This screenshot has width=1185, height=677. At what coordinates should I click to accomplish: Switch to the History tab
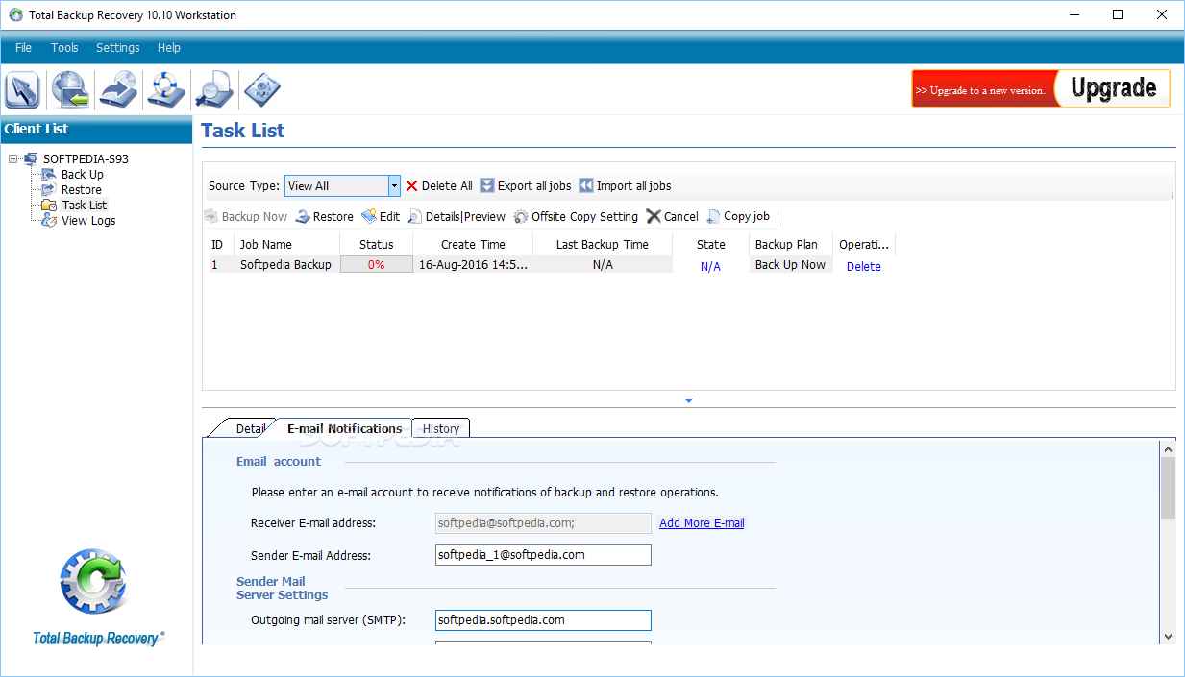click(x=441, y=429)
